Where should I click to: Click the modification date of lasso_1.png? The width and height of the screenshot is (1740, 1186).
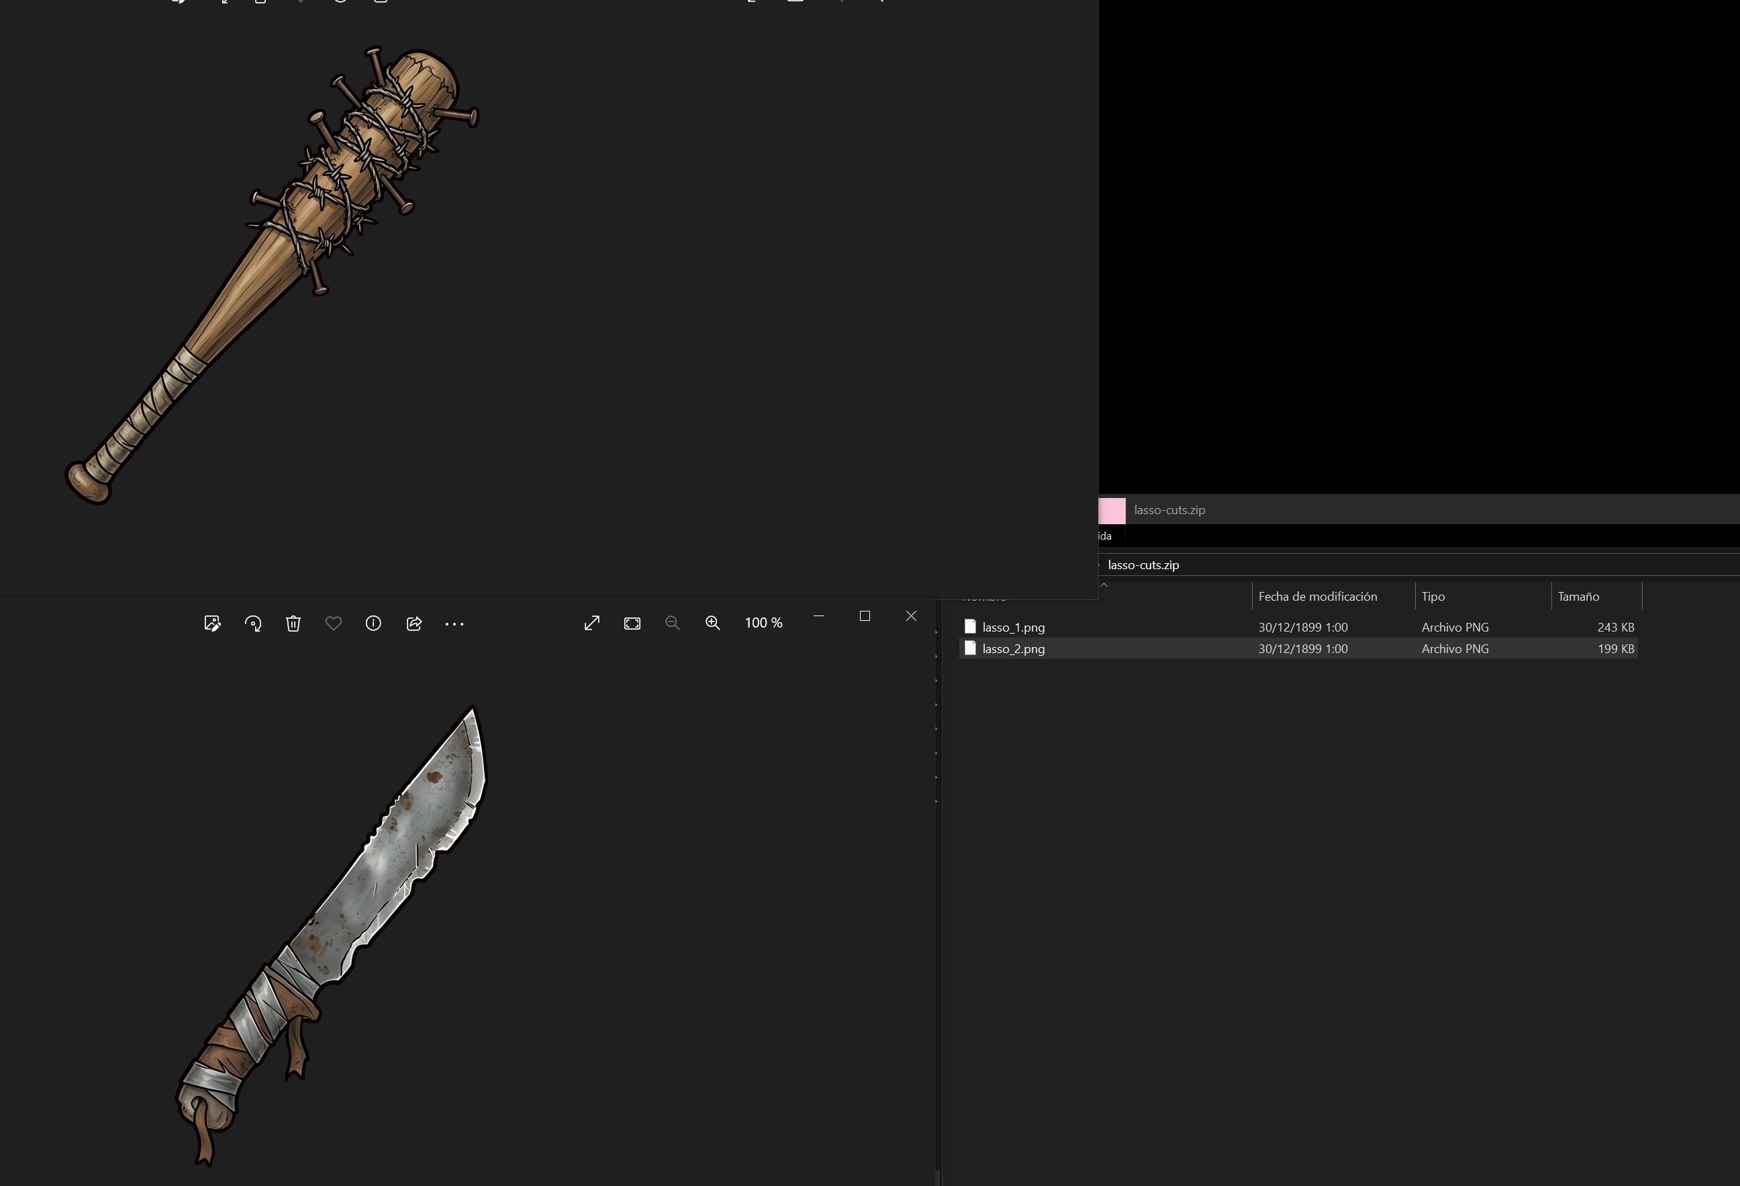pos(1303,628)
